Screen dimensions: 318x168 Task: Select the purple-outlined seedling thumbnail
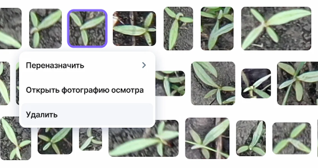point(87,28)
